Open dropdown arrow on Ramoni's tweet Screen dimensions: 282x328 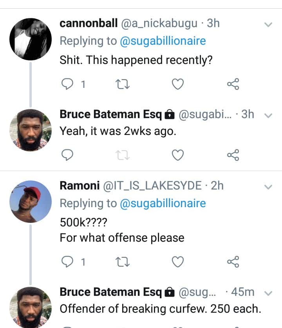tap(268, 187)
